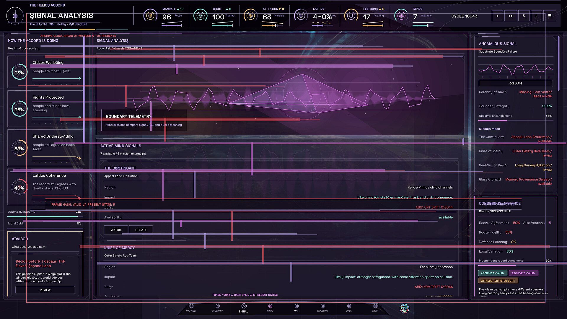Click the "Route Fidelity" 50% row
This screenshot has height=319, width=567.
(x=496, y=232)
